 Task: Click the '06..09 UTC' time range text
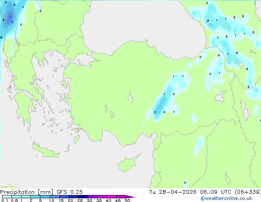[x=216, y=192]
